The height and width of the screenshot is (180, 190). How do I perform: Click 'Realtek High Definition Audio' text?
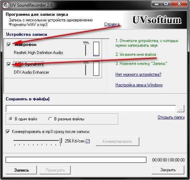pos(38,53)
